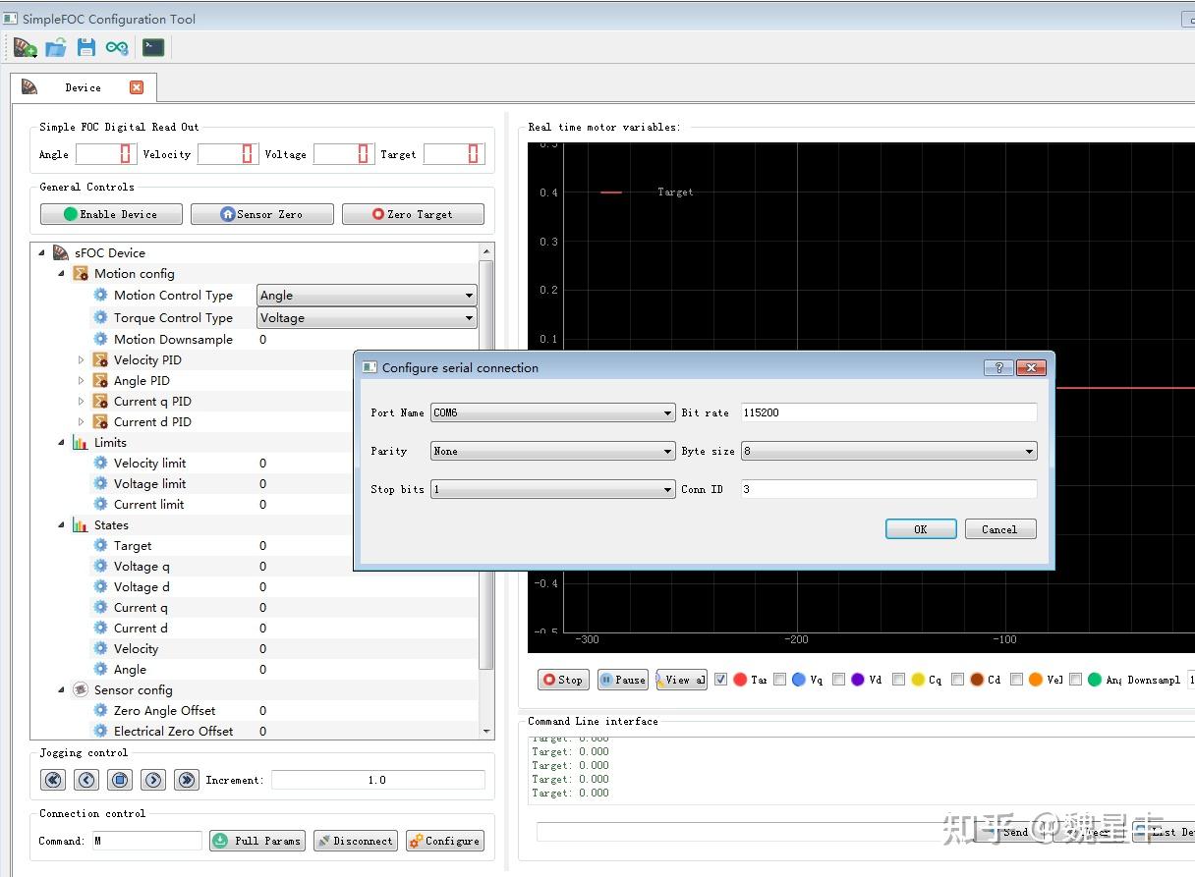The image size is (1195, 877).
Task: Enable the Vq plot signal checkbox
Action: (779, 679)
